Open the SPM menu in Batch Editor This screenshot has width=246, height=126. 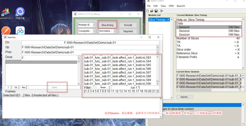(x=171, y=6)
